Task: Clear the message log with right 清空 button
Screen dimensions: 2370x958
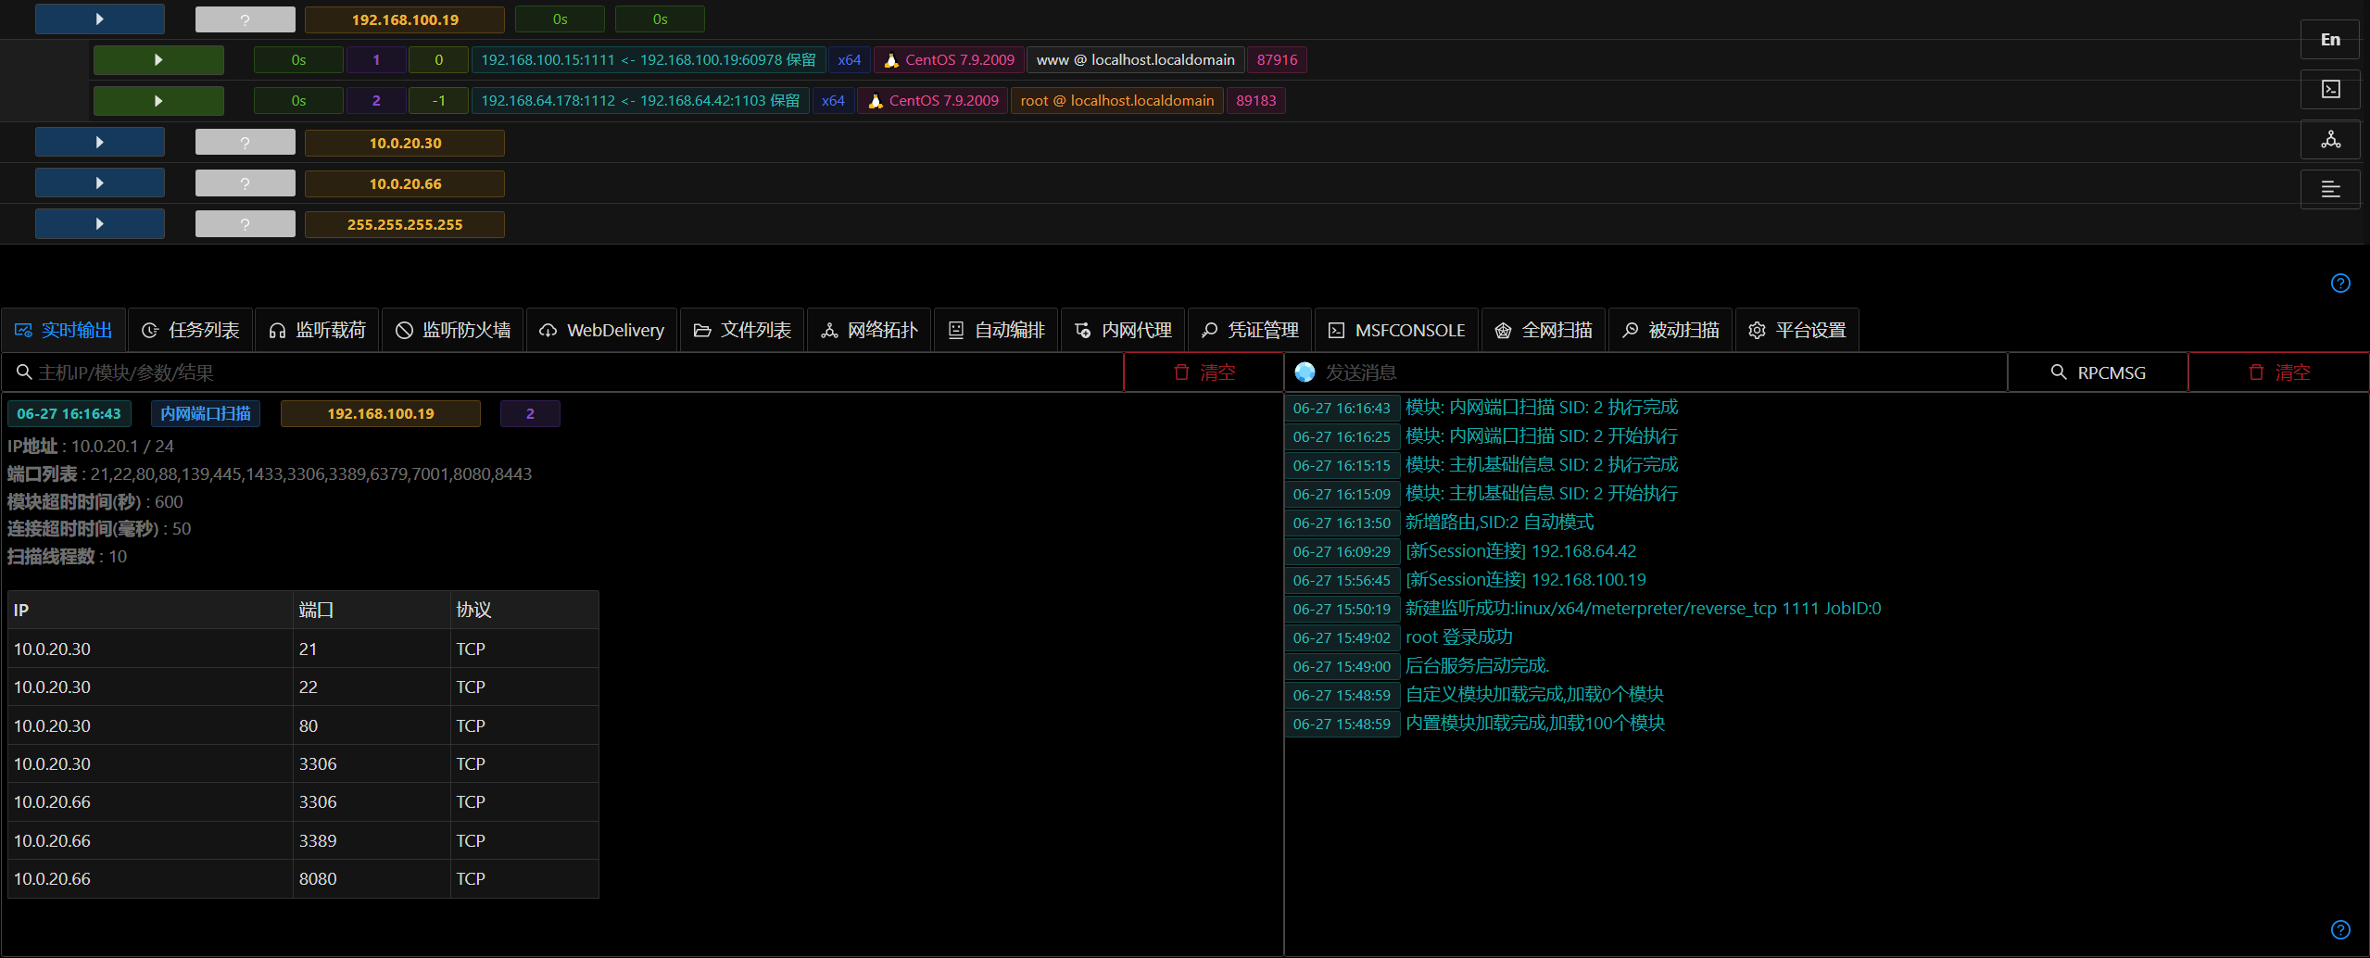Action: click(2278, 372)
